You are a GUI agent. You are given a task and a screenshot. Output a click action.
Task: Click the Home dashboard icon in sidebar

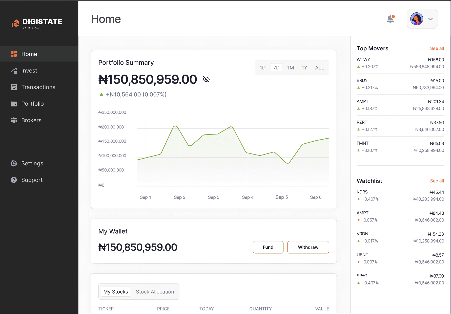(x=14, y=54)
